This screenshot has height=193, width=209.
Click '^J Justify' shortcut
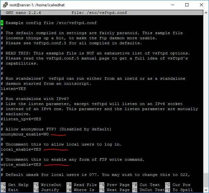46,190
